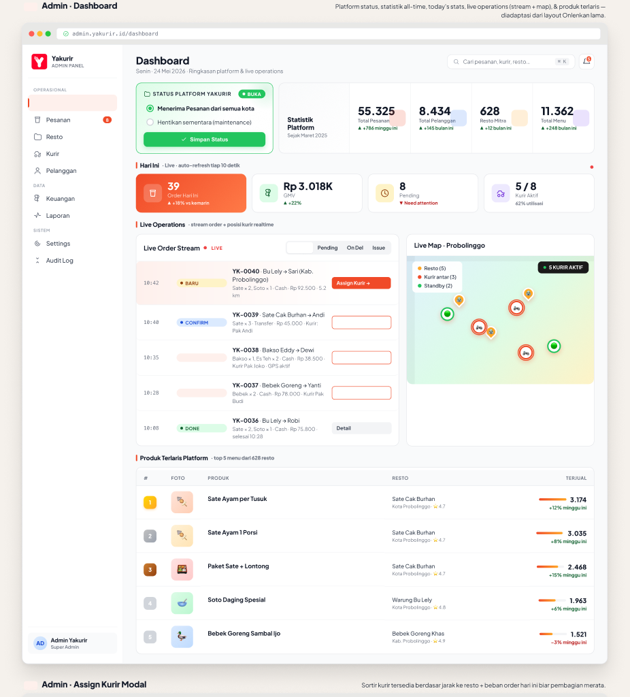Screen dimensions: 630x697
Task: Click sold progress bar for Bebek Goreng Sambal Ijo
Action: [552, 634]
